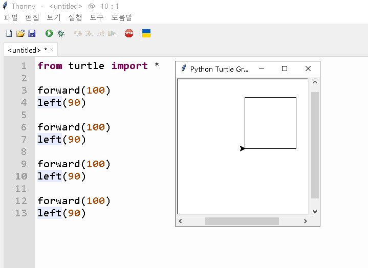The image size is (368, 268).
Task: Close the <untitled> editor tab
Action: (x=52, y=50)
